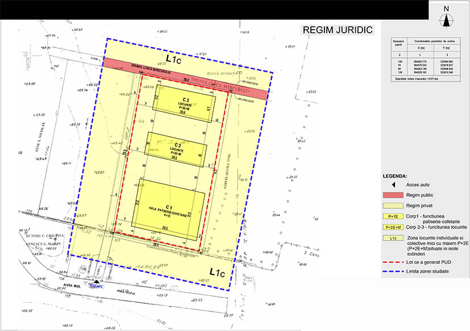Click the 'Regim privat' legend label

pos(419,205)
